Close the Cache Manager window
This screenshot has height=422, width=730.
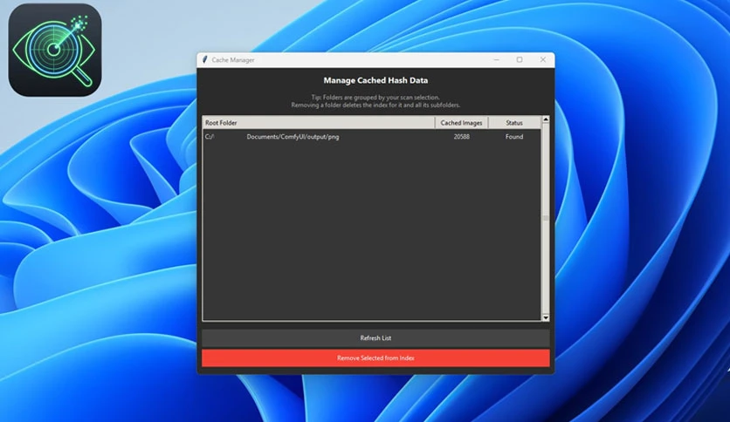[543, 59]
